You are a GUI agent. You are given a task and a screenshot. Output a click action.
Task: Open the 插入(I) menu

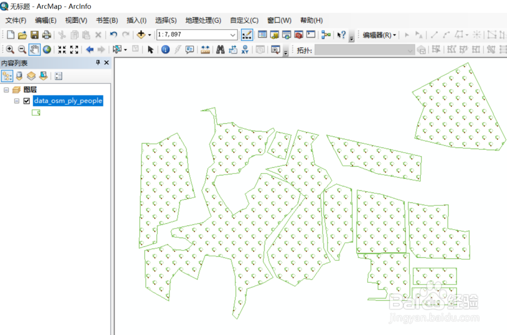[x=136, y=20]
